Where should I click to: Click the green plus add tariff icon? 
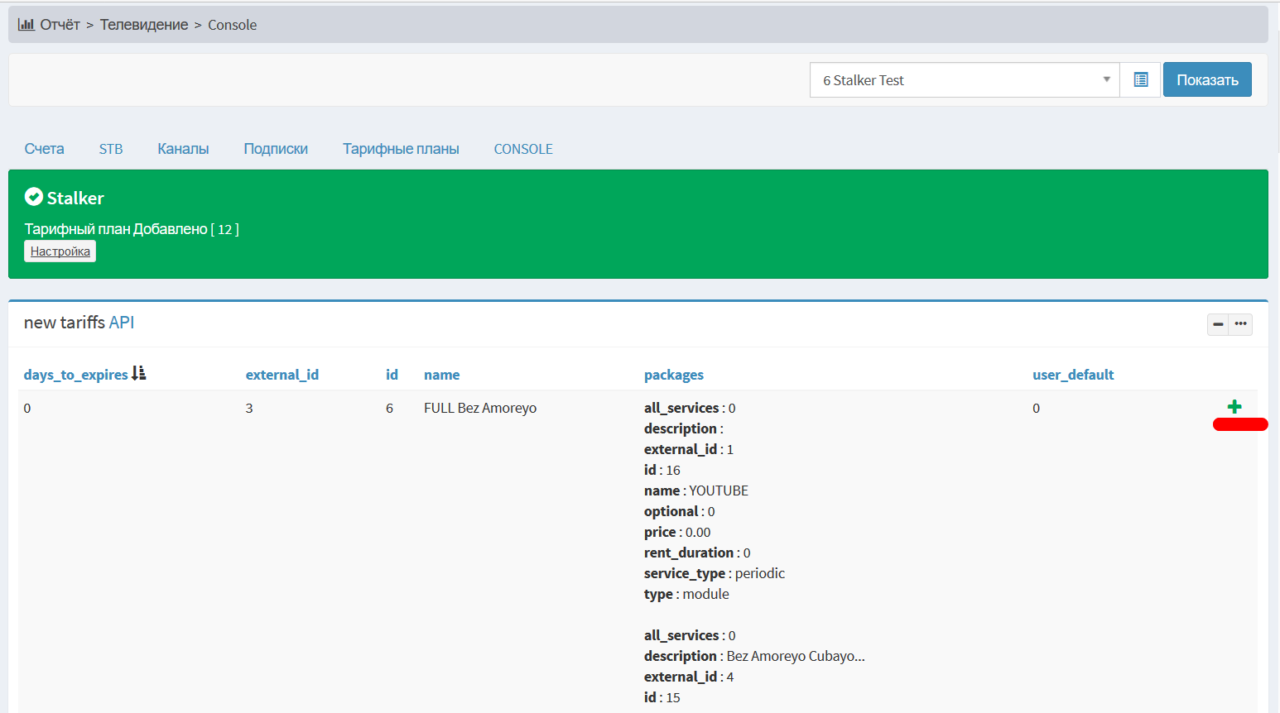point(1234,406)
